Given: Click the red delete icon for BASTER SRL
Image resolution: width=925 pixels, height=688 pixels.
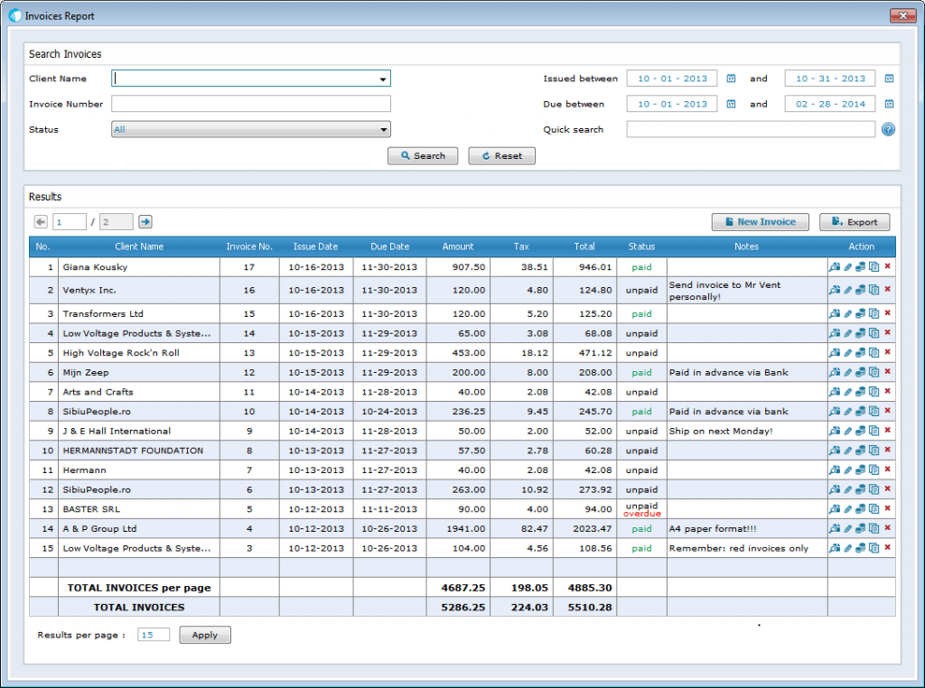Looking at the screenshot, I should tap(887, 508).
